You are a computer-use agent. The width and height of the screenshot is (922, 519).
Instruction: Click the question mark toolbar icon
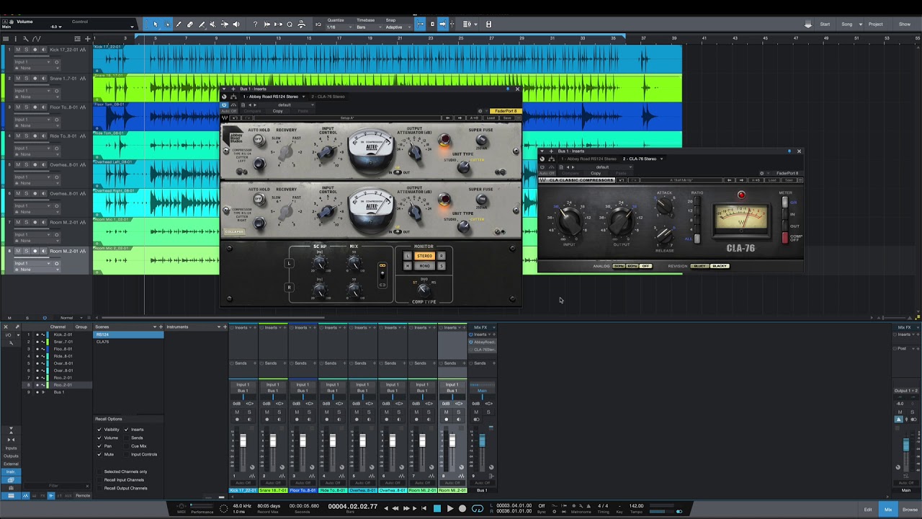[x=255, y=25]
